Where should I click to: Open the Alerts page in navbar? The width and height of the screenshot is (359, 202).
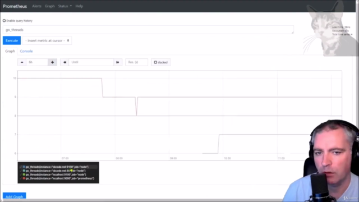click(36, 6)
